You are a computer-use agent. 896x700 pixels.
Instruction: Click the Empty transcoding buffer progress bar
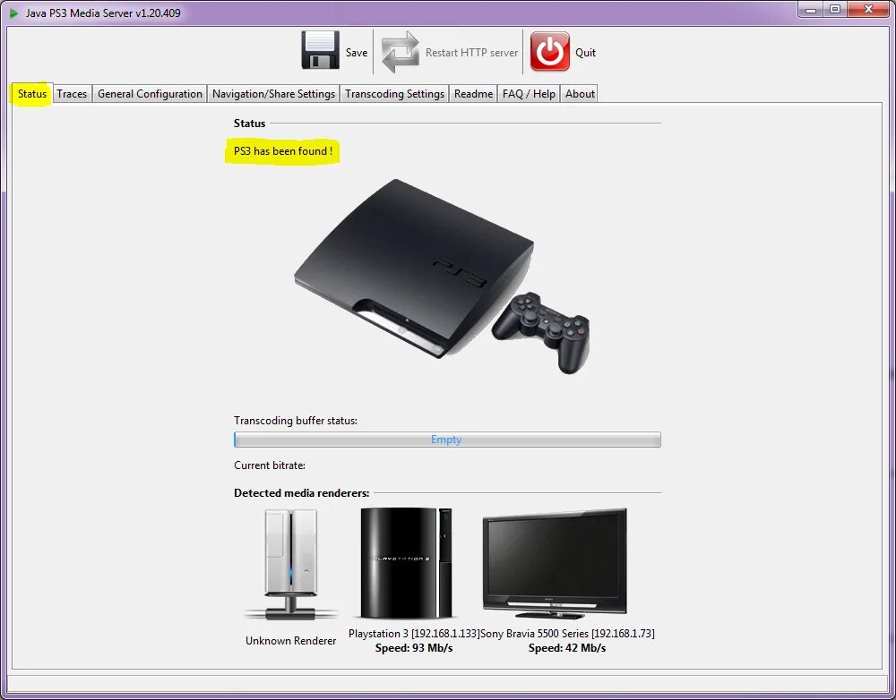(447, 440)
